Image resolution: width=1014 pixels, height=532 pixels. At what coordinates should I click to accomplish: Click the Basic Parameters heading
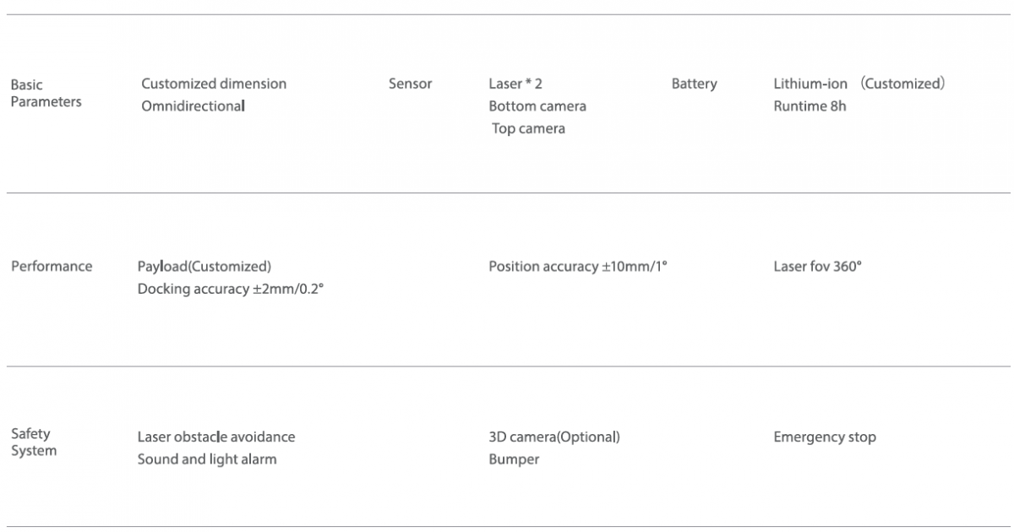pos(46,93)
